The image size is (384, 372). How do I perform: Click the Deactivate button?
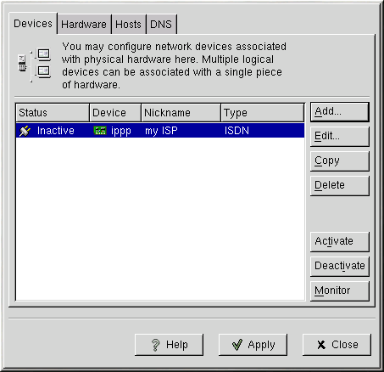tap(340, 267)
